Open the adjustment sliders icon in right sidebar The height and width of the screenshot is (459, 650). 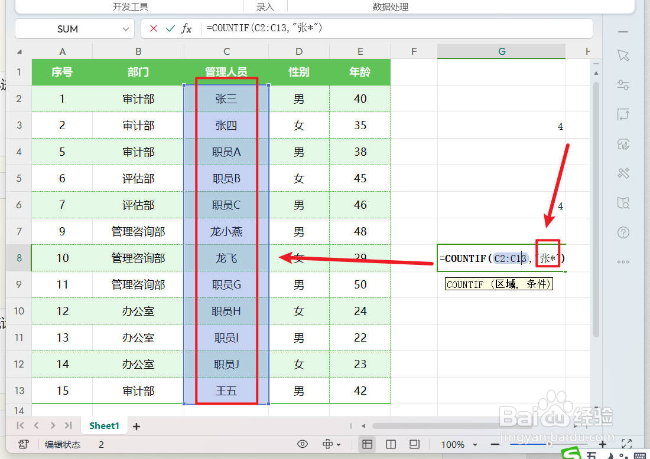[x=623, y=86]
